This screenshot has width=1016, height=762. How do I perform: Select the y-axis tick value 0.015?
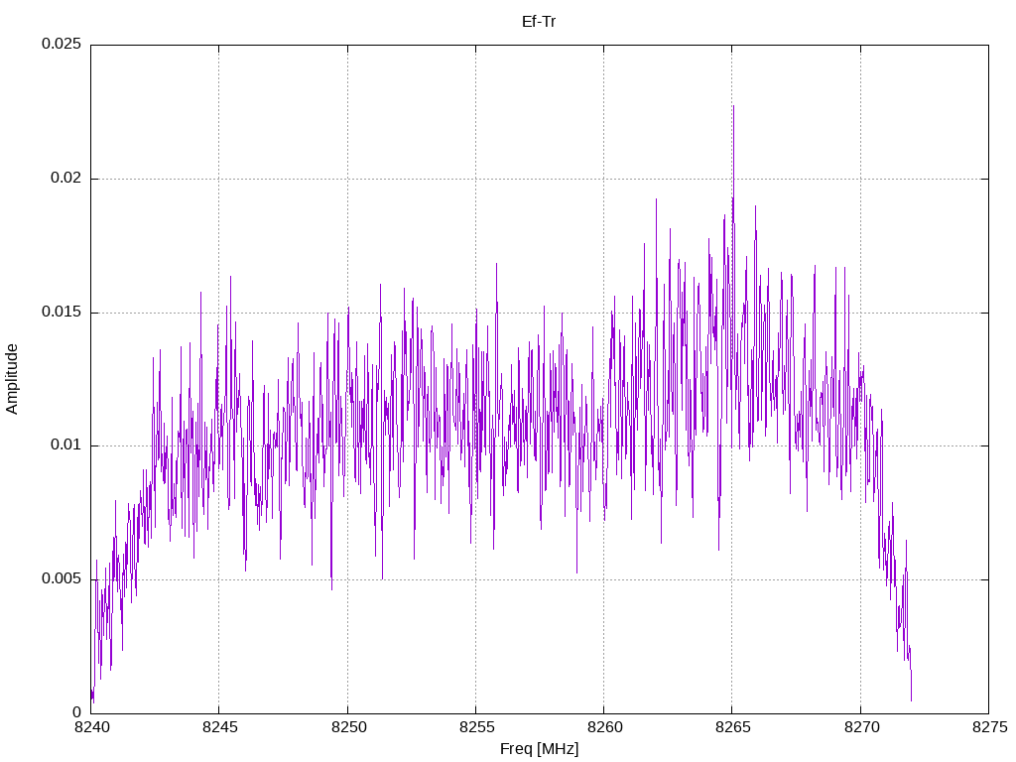coord(62,312)
